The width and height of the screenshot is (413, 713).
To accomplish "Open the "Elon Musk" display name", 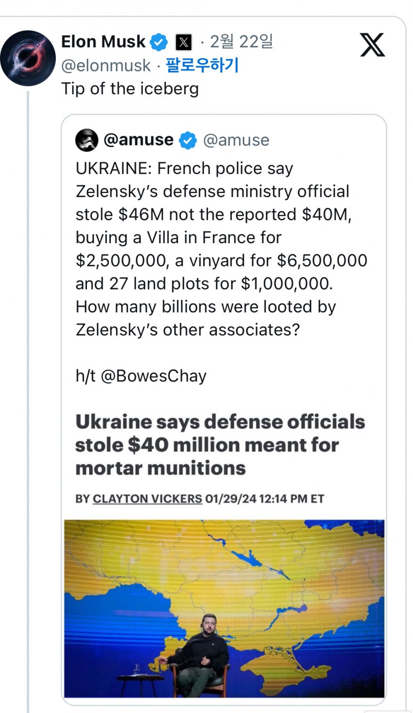I will (x=103, y=42).
